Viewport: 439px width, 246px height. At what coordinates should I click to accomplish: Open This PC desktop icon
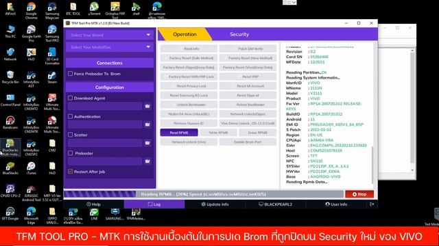(10, 31)
